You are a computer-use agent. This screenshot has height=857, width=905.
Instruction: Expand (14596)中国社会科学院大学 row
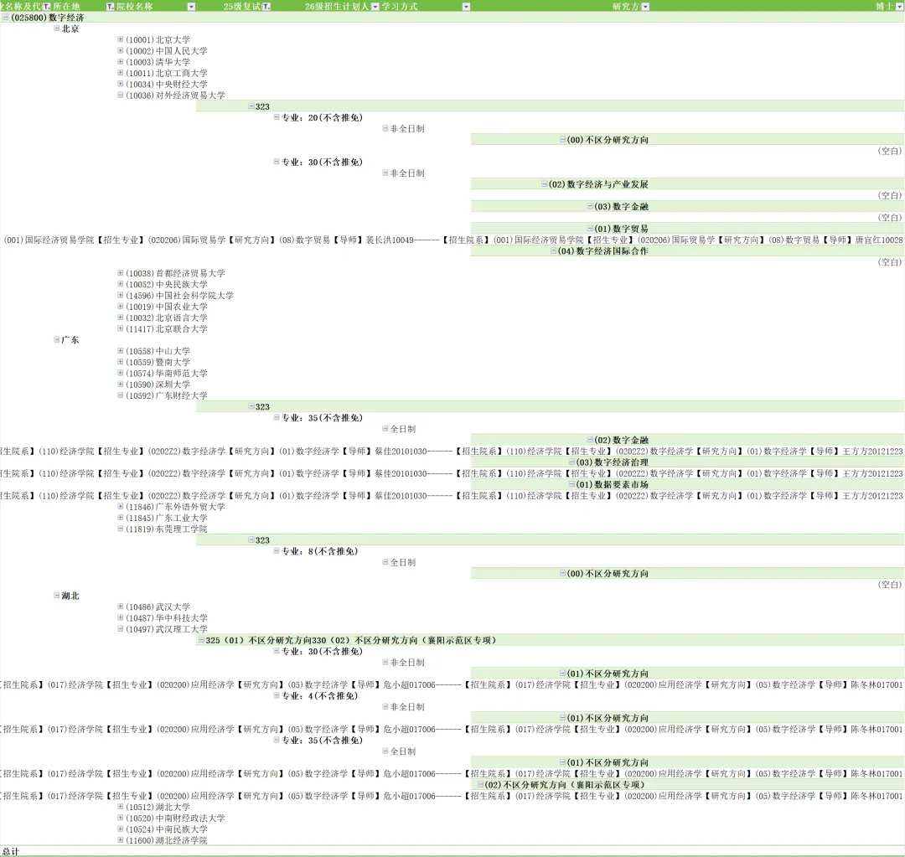(120, 295)
